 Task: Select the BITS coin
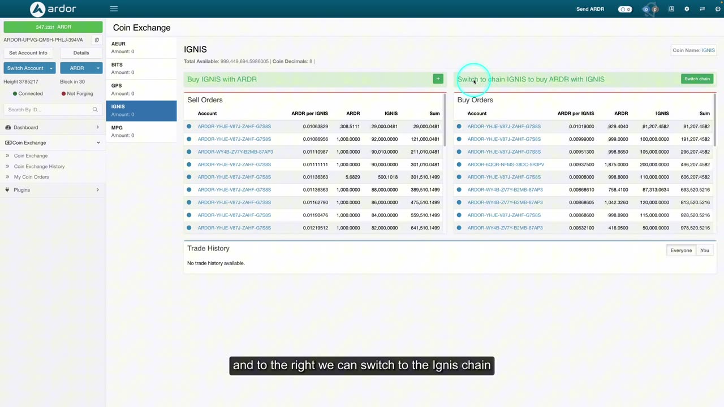pyautogui.click(x=141, y=68)
